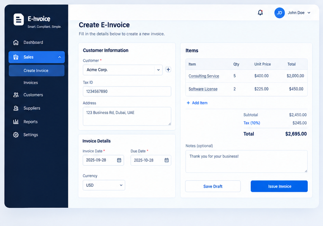Click the Create E-Invoice page heading

[104, 25]
